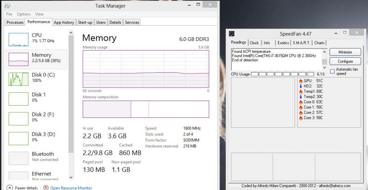Click the SpeedFan CPU Usage bar meter
This screenshot has width=368, height=190.
pos(282,74)
